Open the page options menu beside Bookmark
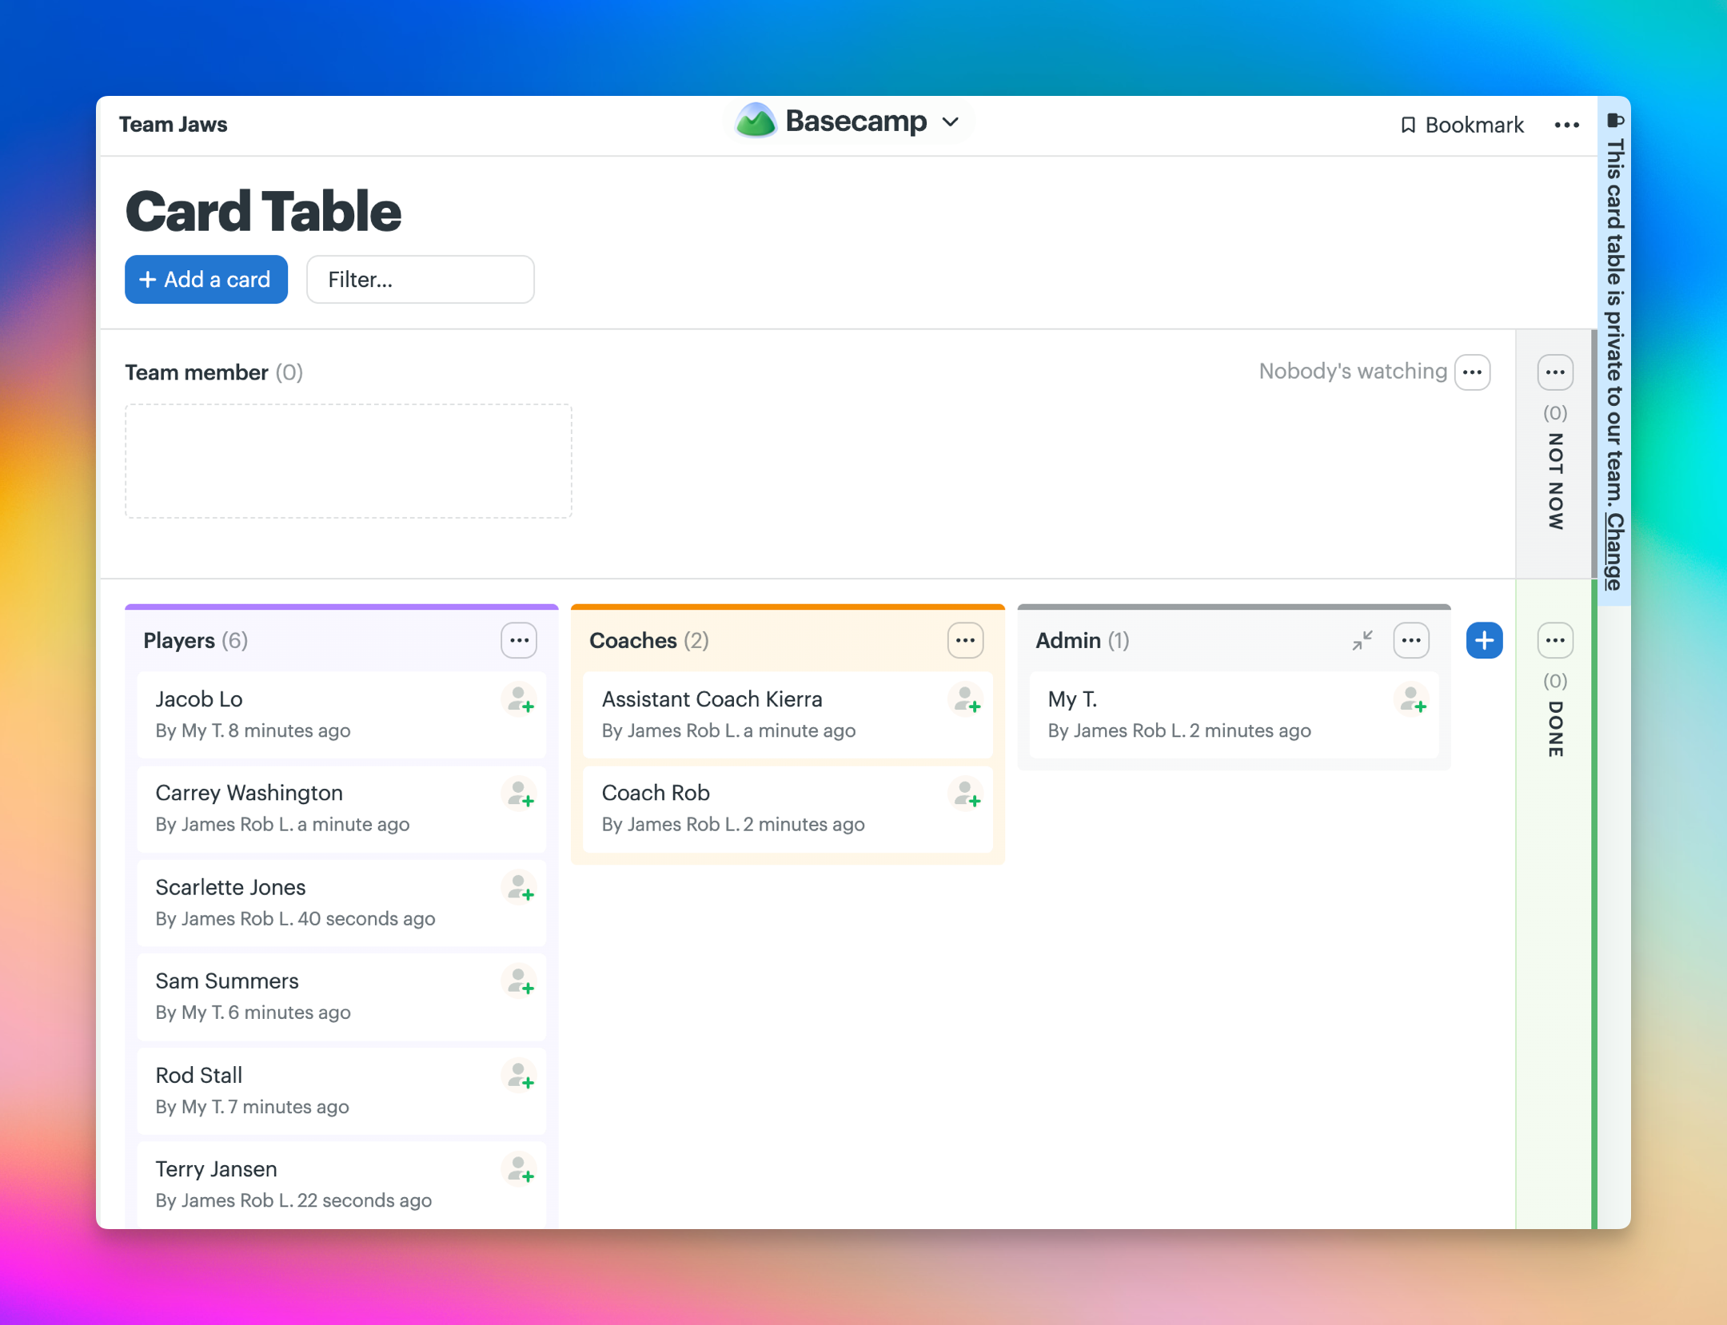This screenshot has height=1325, width=1727. point(1567,125)
